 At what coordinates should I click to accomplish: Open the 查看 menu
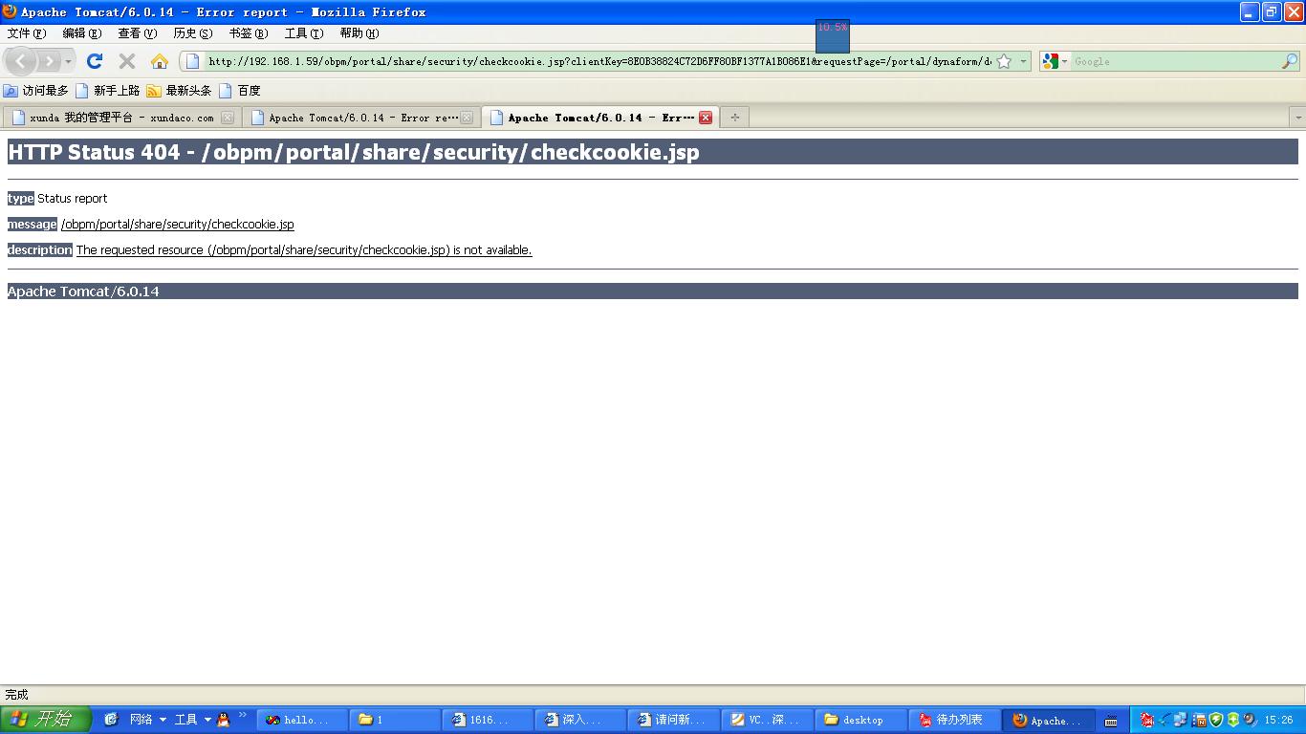point(137,33)
